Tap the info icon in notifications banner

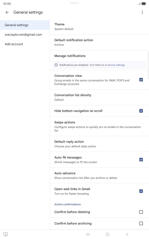coord(56,65)
